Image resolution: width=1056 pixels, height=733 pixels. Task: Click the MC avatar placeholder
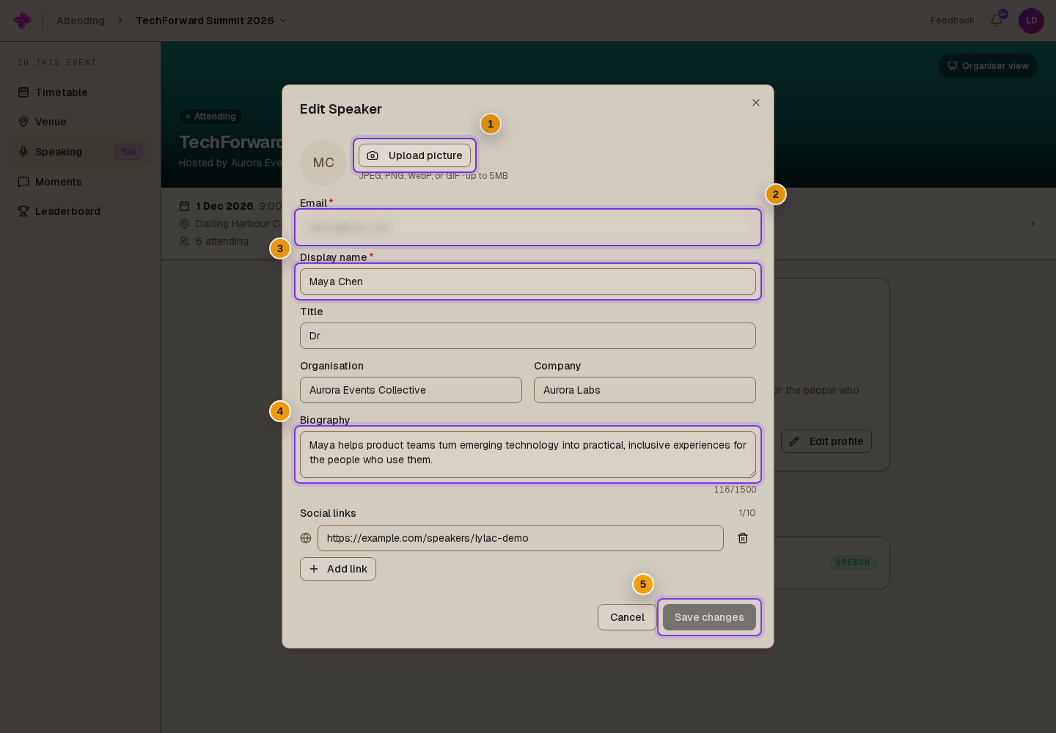click(323, 163)
